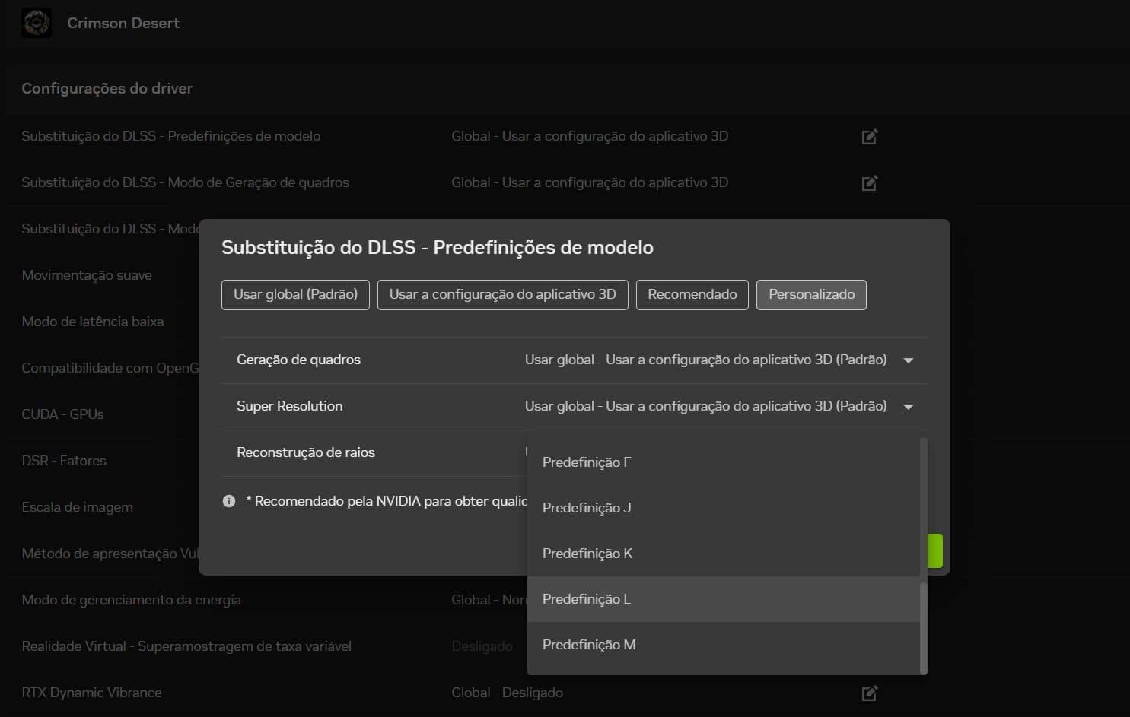Open the Super Resolution dropdown
This screenshot has width=1130, height=717.
[x=908, y=406]
